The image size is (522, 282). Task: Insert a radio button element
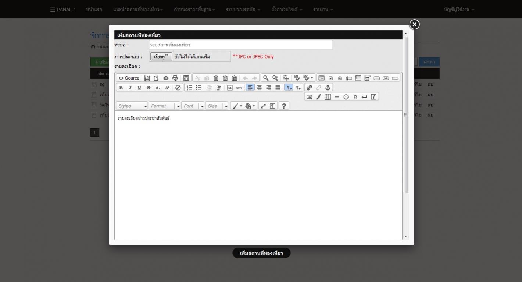pyautogui.click(x=340, y=78)
